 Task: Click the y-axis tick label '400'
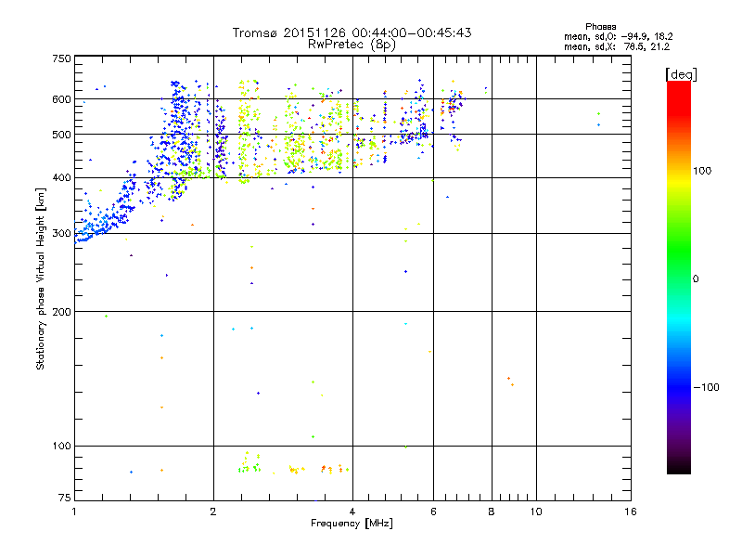click(61, 178)
